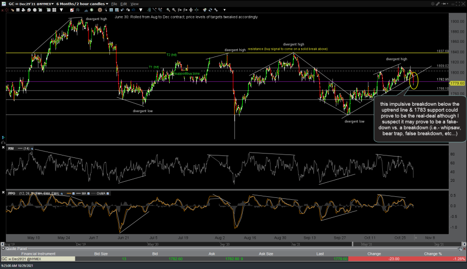Open the File menu

point(114,3)
